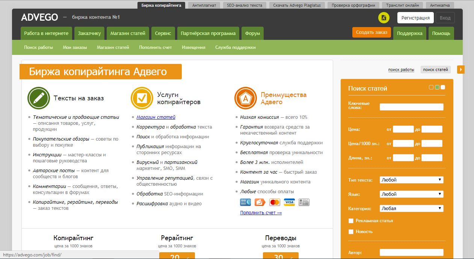Click the Биржа копирайтинга Адвего banner heading
The height and width of the screenshot is (259, 474).
click(101, 71)
